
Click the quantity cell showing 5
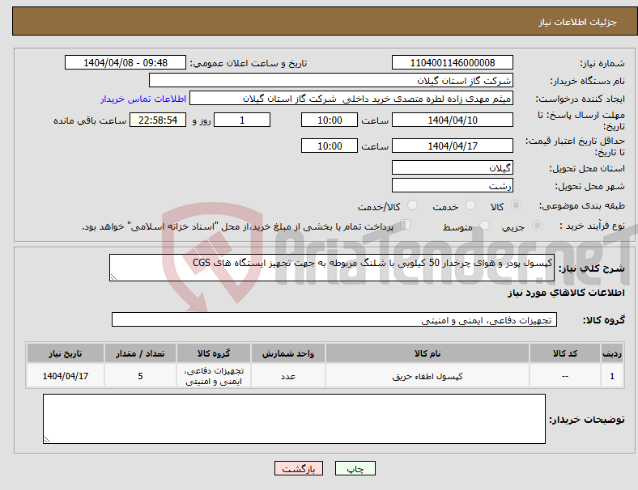(x=140, y=376)
